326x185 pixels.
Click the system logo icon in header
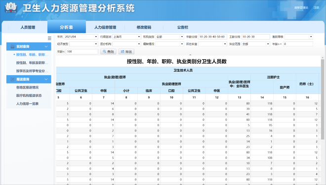click(11, 7)
